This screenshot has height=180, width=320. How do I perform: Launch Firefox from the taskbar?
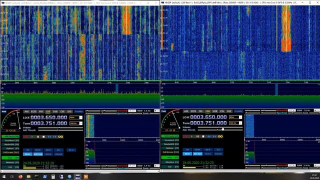[x=20, y=176]
